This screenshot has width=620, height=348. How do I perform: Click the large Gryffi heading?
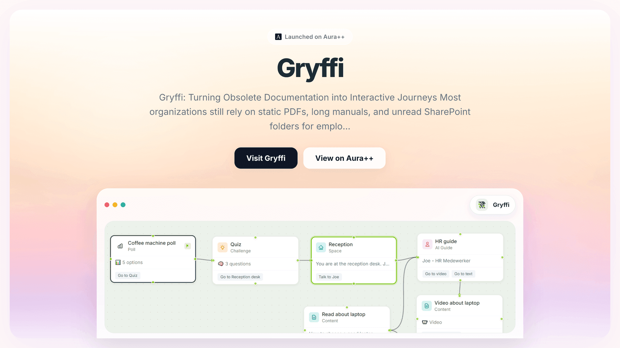click(x=310, y=68)
